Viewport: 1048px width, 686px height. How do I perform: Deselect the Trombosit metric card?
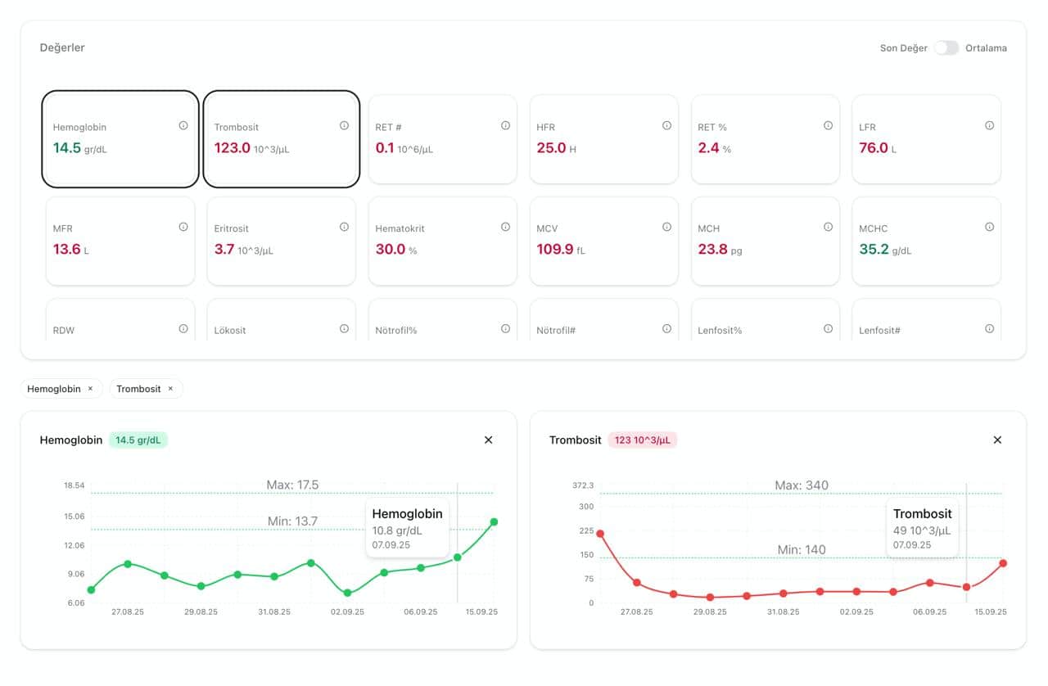pos(281,139)
